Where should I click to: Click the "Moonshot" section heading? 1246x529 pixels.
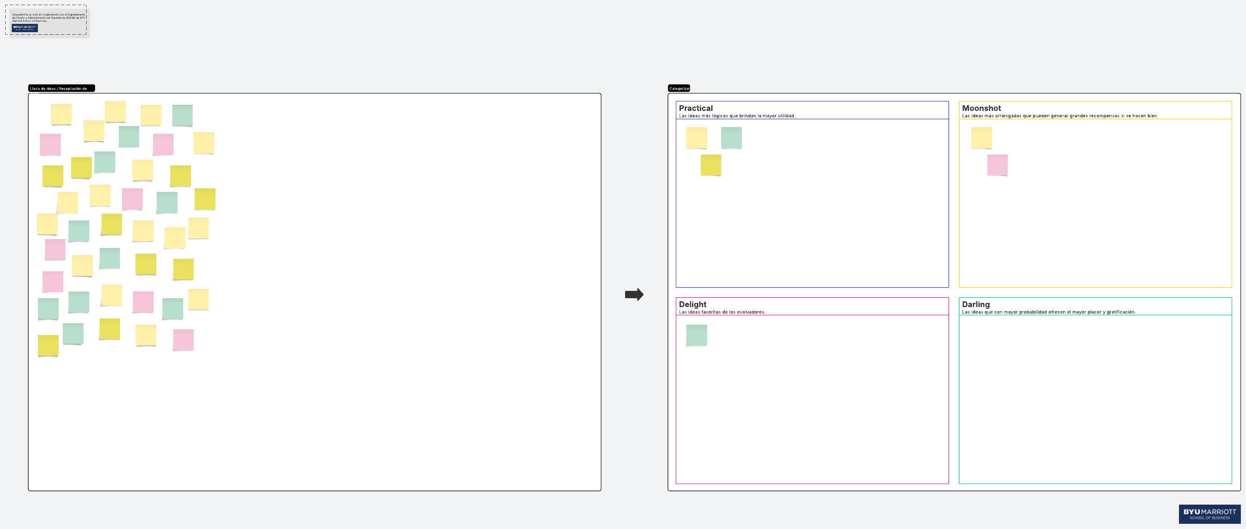(981, 108)
